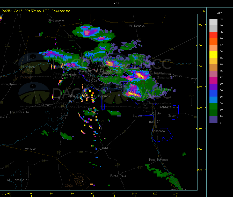Screen dimensions: 233x197
Task: Click the Divisadero place label
Action: point(56,20)
